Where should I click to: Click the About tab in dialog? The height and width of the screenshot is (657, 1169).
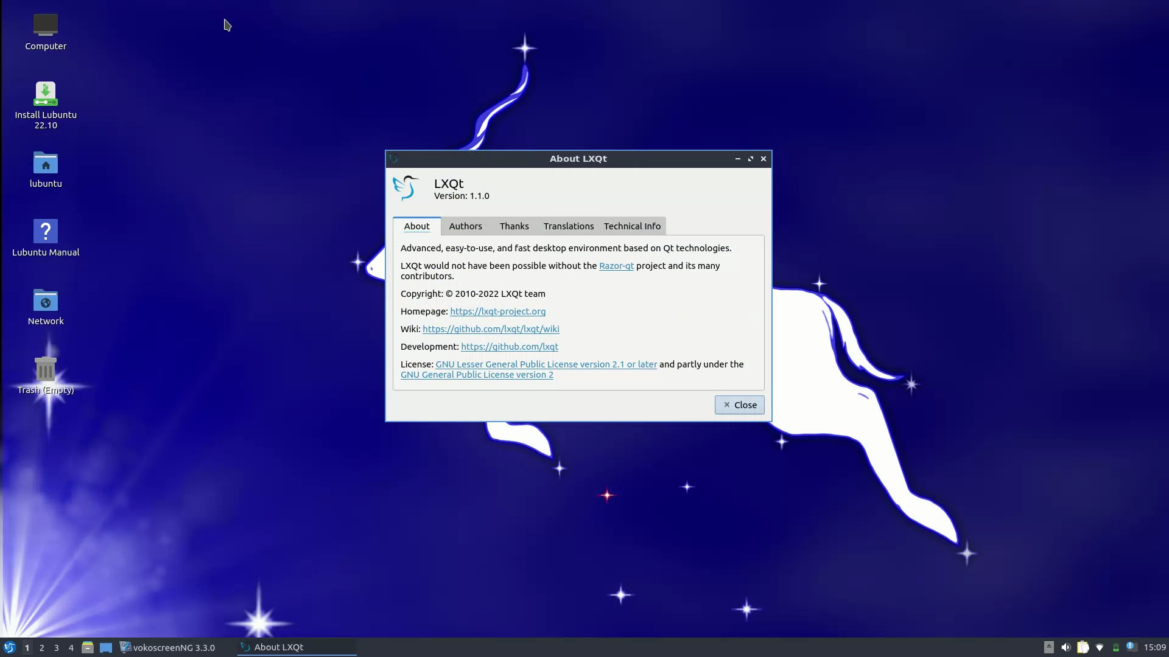coord(418,226)
